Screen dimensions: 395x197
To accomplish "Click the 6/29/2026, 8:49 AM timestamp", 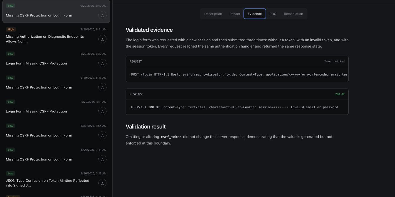I will point(94,6).
